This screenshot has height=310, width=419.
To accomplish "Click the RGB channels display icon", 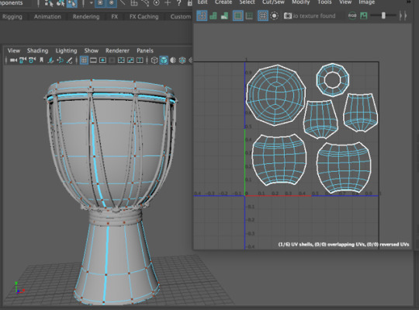I will pos(352,16).
